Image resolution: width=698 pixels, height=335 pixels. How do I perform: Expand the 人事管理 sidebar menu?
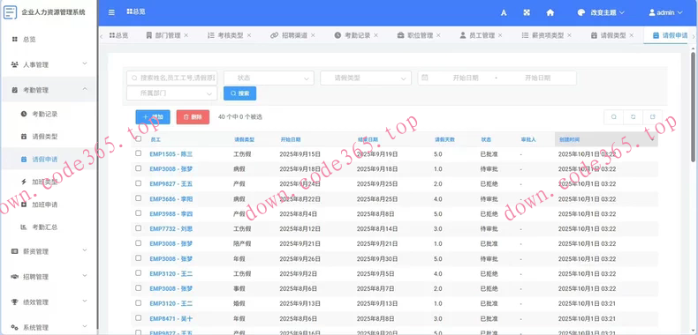pyautogui.click(x=48, y=65)
